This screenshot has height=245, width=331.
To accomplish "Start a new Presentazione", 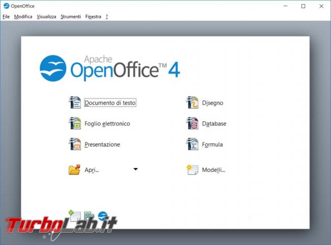I will [x=102, y=144].
